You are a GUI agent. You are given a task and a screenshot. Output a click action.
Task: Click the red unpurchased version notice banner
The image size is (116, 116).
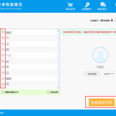point(88,32)
